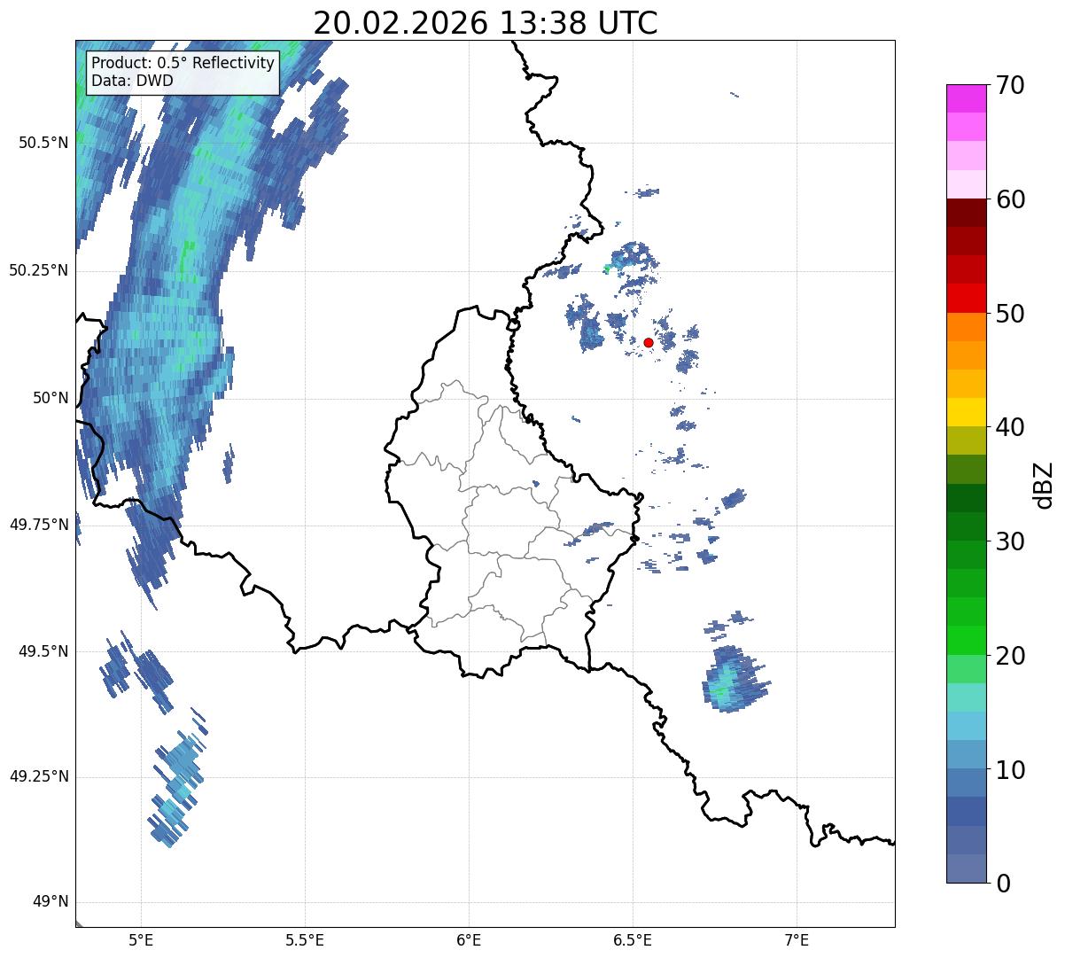Click the "Product: 0.5° Reflectivity" text
This screenshot has width=1065, height=958.
[x=183, y=64]
